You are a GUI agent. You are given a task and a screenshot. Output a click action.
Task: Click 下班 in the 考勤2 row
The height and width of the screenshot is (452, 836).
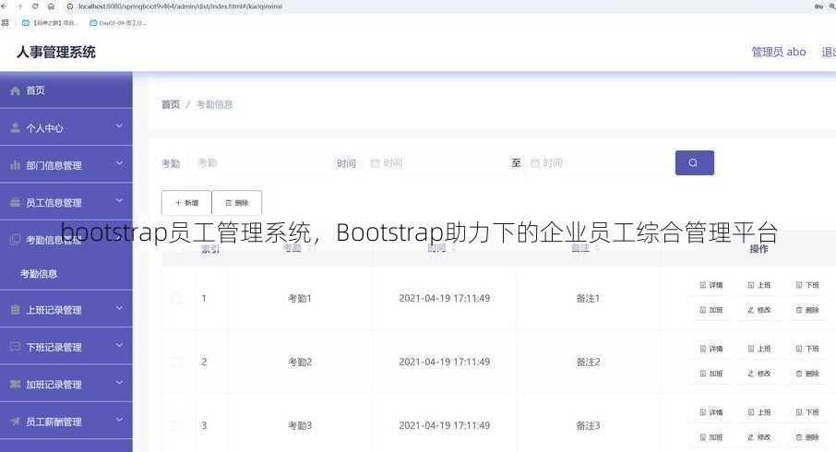point(807,349)
